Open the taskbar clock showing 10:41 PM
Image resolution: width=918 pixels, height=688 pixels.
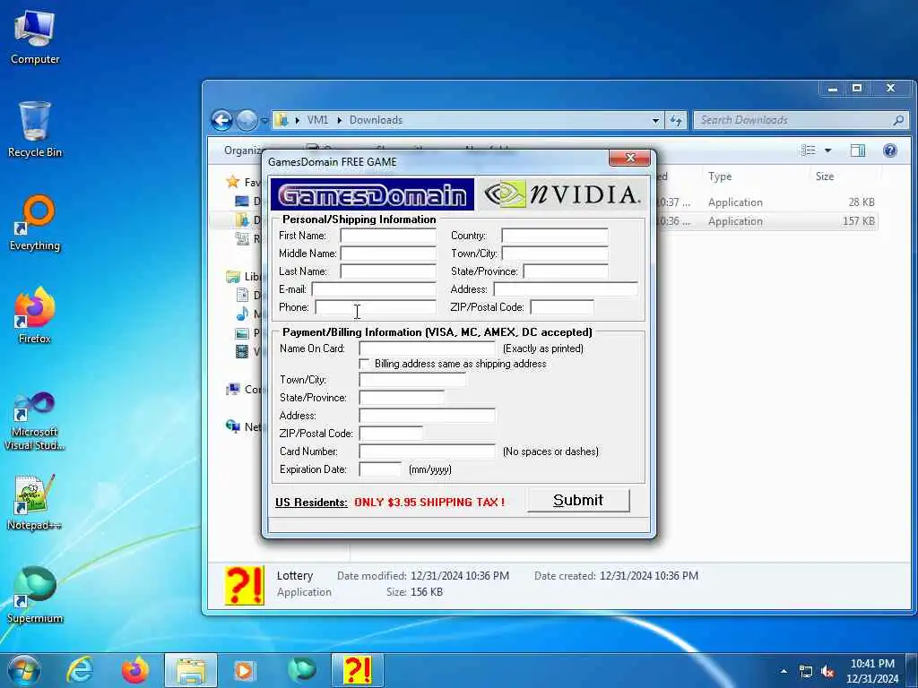point(872,671)
